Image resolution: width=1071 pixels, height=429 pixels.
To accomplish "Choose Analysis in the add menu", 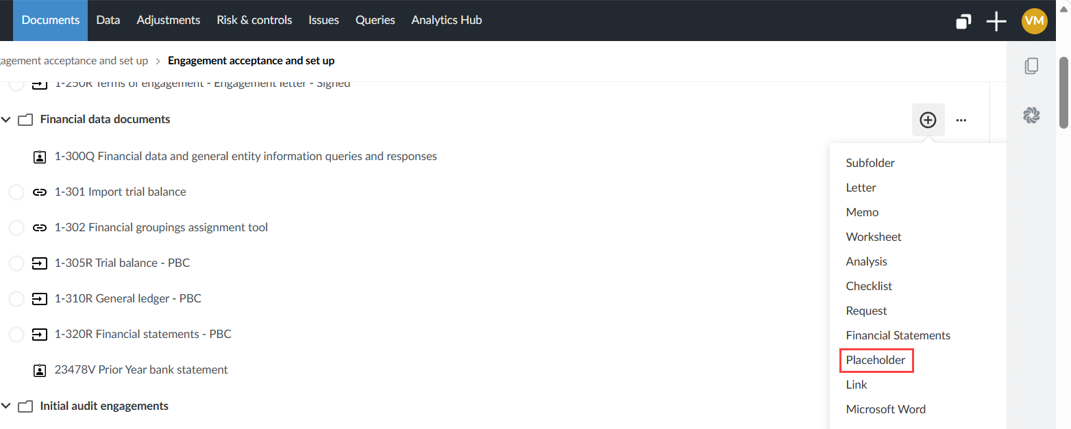I will tap(866, 261).
